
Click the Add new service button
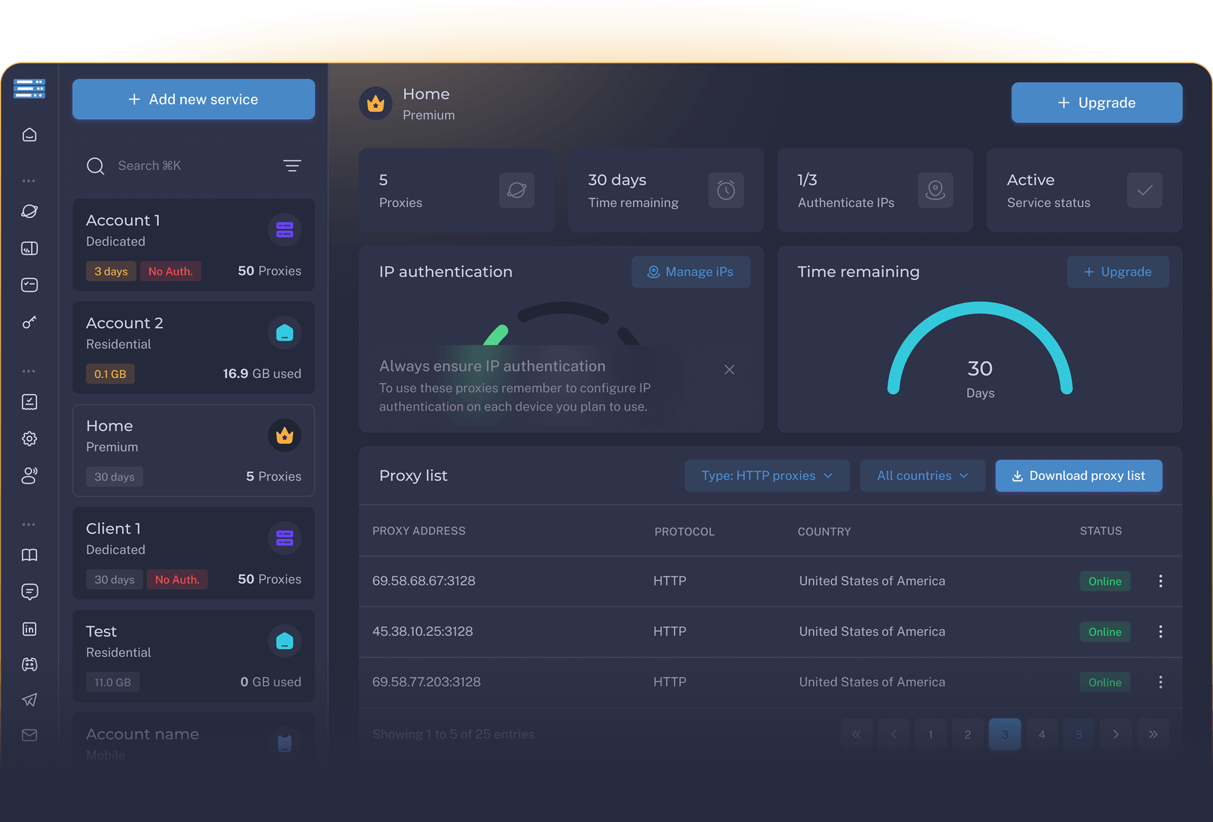pos(193,99)
